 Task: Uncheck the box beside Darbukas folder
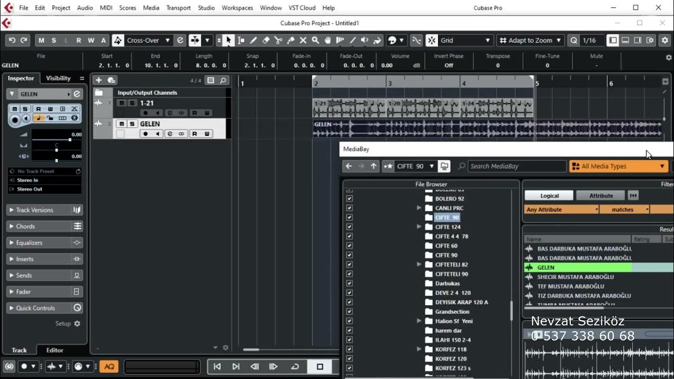[x=349, y=283]
